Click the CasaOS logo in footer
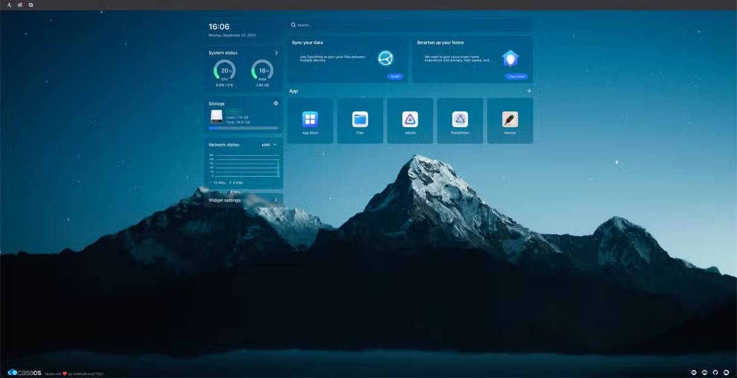737x378 pixels. (25, 373)
